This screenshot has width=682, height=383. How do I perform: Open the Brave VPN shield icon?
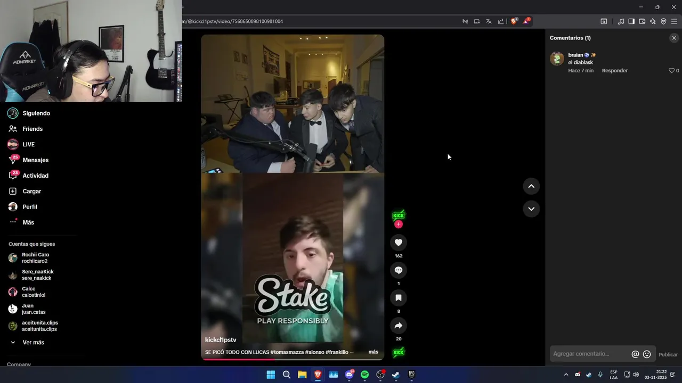click(x=663, y=21)
